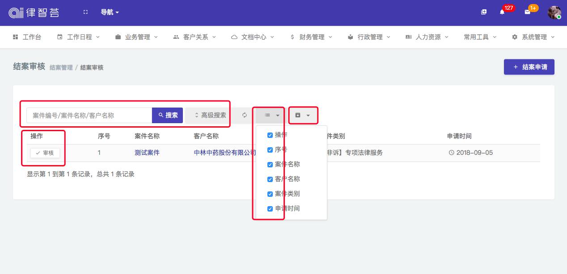Toggle fullscreen icon in top bar
Viewport: 567px width, 274px height.
pos(85,12)
